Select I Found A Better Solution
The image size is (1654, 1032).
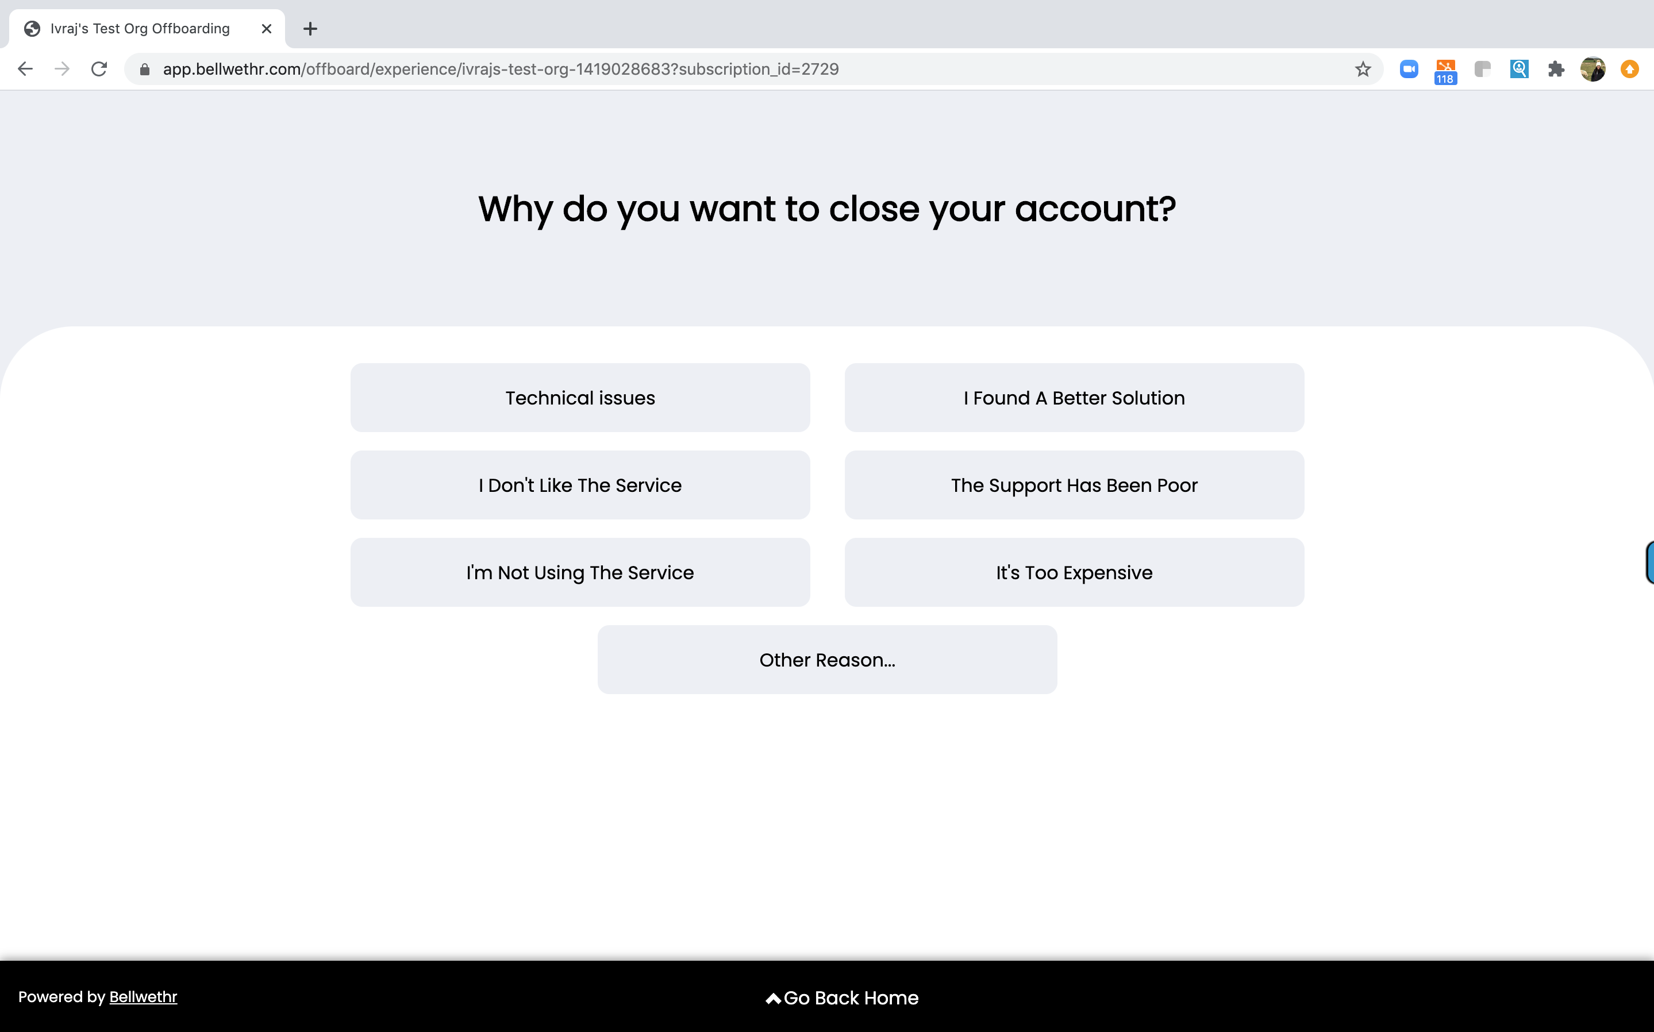[1074, 397]
